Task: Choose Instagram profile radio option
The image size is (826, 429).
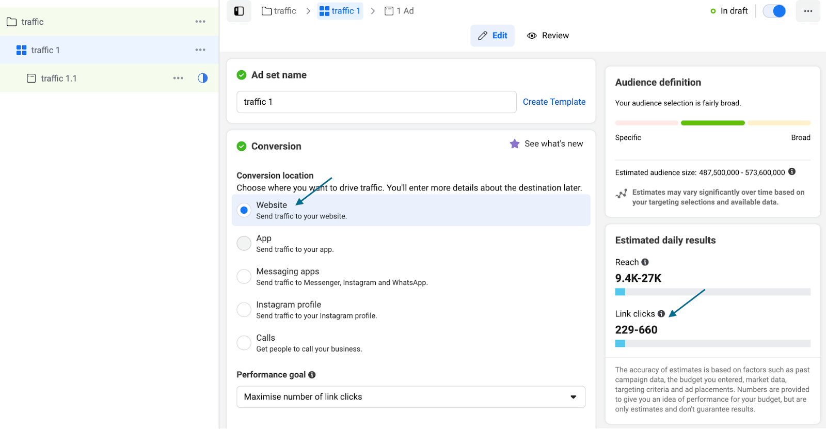Action: [x=244, y=309]
